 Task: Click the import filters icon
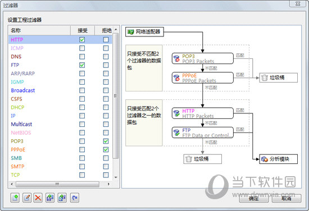point(50,198)
